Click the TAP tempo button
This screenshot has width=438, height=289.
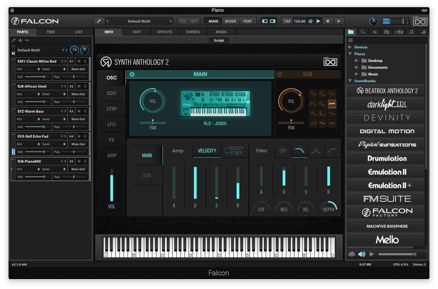(x=287, y=21)
